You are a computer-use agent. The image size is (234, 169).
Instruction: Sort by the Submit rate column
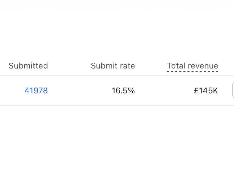pos(113,66)
